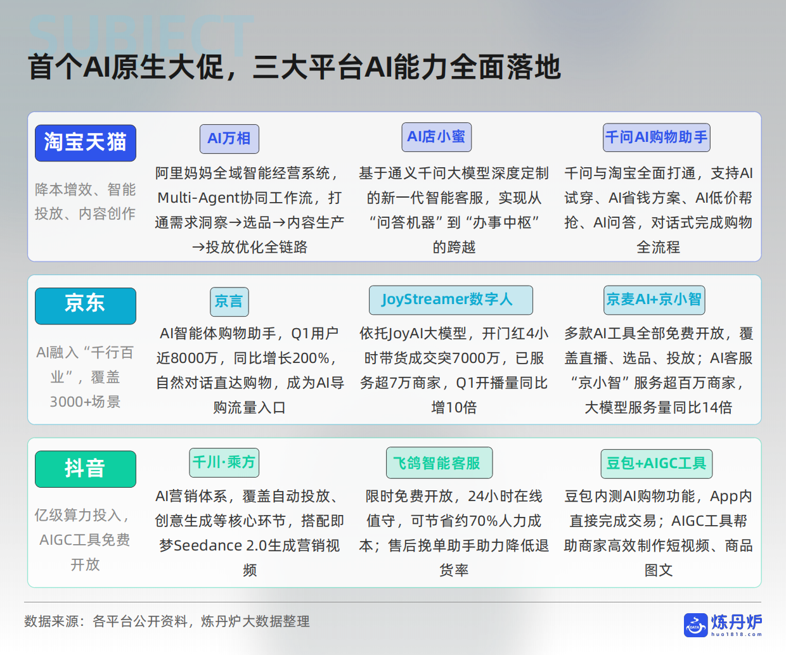Select the 飞鸽智能客服 tag
This screenshot has width=786, height=655.
(x=439, y=463)
